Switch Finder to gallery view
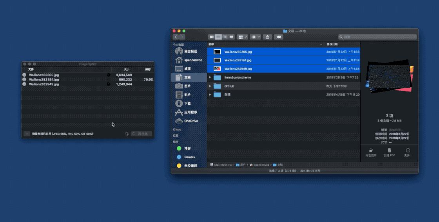The image size is (439, 222). pyautogui.click(x=231, y=37)
